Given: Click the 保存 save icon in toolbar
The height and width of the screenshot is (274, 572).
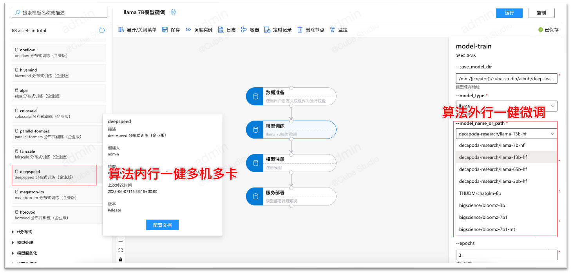Looking at the screenshot, I should (x=165, y=30).
